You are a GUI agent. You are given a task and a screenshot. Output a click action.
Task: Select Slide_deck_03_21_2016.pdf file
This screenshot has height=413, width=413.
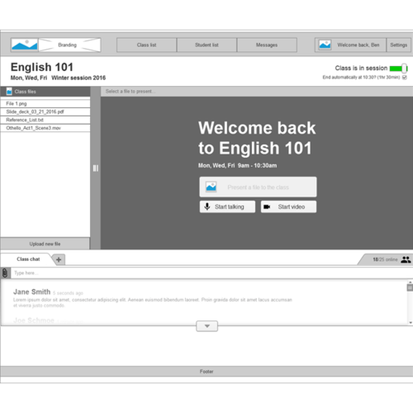(45, 112)
